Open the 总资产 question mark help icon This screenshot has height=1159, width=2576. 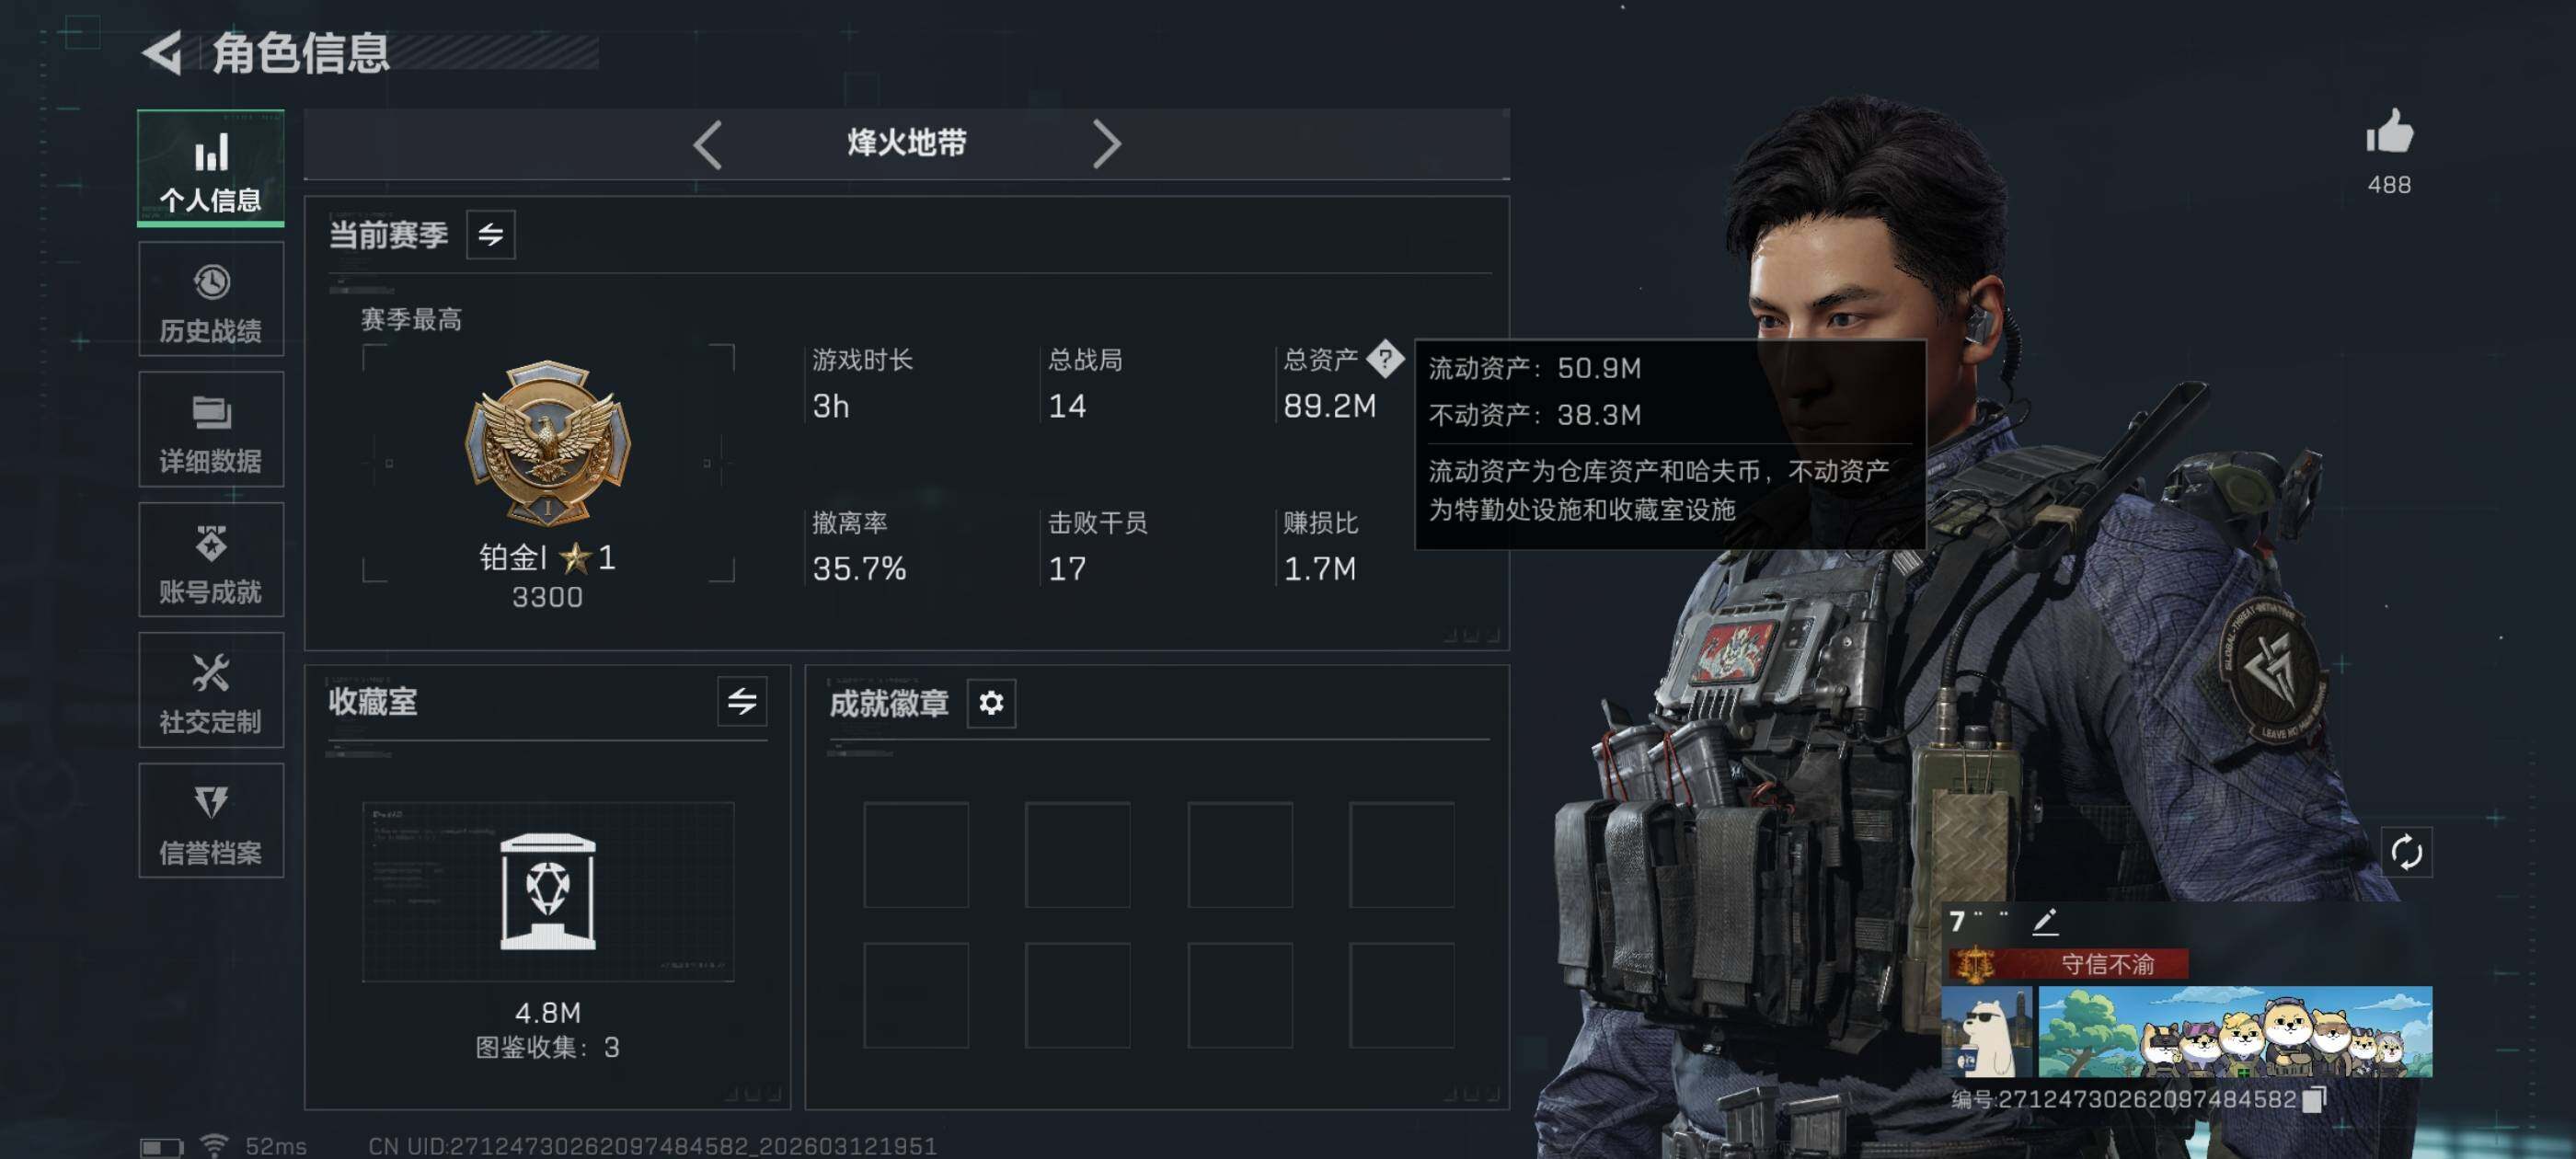point(1385,358)
